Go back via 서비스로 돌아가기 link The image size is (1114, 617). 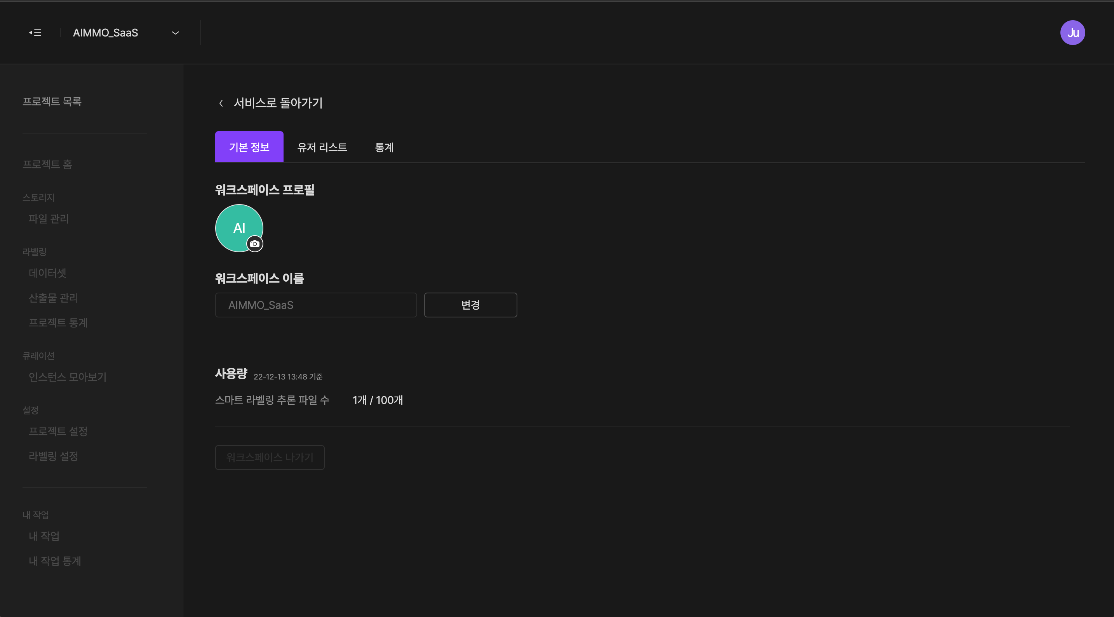278,103
